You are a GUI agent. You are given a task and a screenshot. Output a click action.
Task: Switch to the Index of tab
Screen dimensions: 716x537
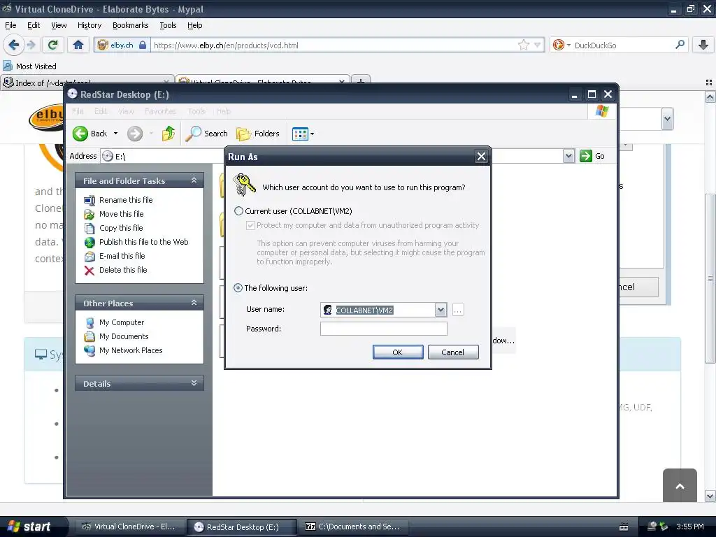[87, 83]
